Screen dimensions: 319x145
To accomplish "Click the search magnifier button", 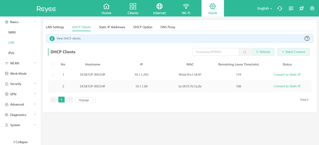I will tap(245, 52).
